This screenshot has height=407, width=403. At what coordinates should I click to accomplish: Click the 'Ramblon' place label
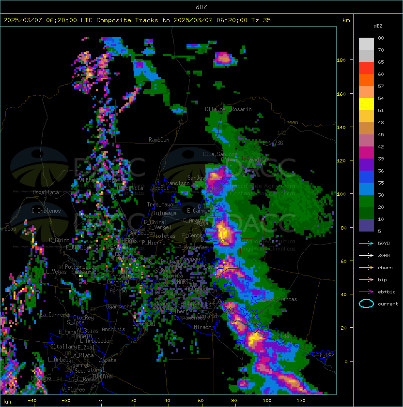pos(159,140)
